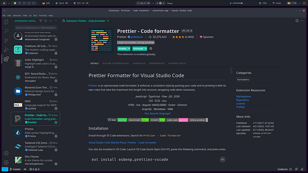This screenshot has width=308, height=173.
Task: Open the File menu
Action: [x=4, y=15]
